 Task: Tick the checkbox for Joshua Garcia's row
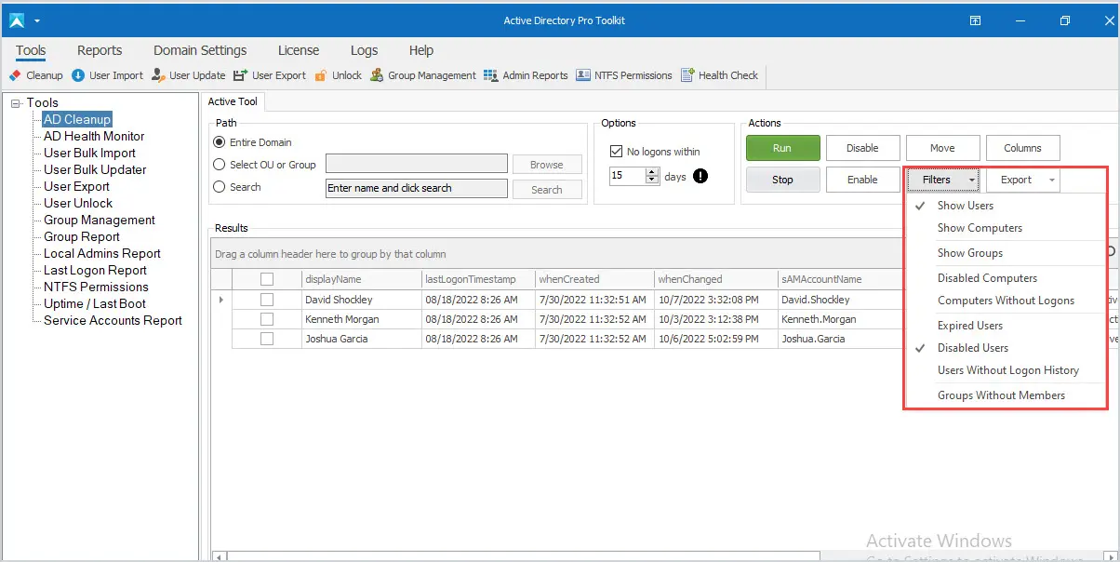tap(267, 339)
